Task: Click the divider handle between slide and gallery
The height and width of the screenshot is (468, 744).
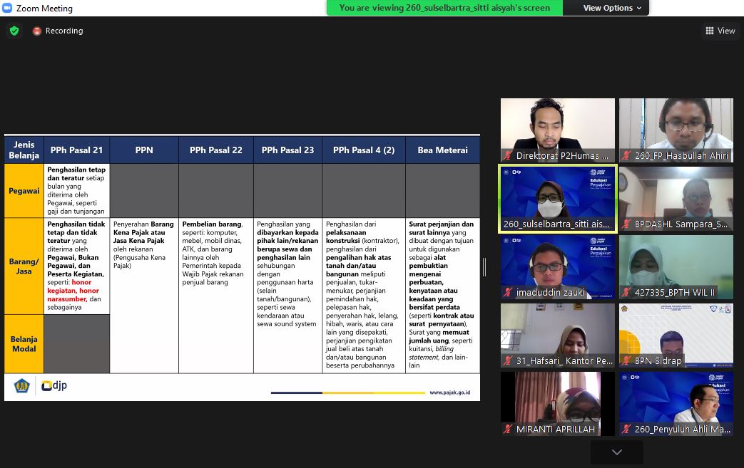Action: (484, 267)
